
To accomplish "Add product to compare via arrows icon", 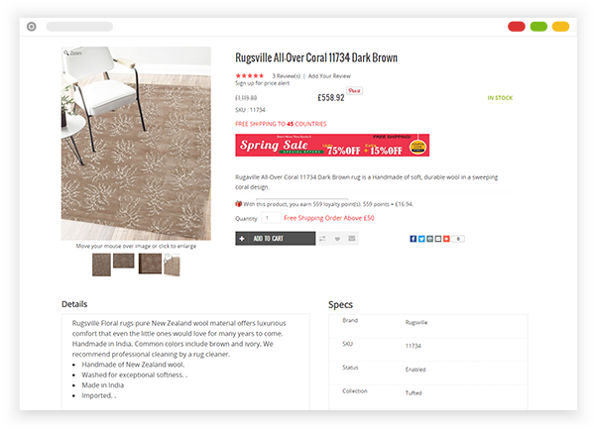I will [x=322, y=239].
